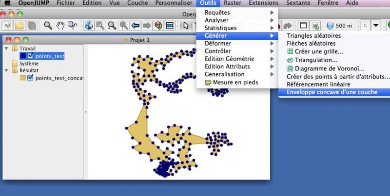Select the arrow cursor selection tool
The width and height of the screenshot is (390, 196).
click(x=186, y=25)
